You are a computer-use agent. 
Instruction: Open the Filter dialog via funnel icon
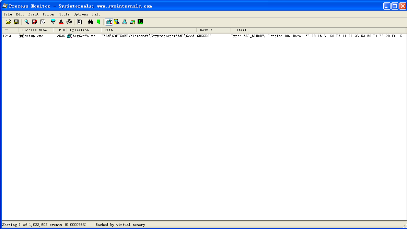pyautogui.click(x=53, y=22)
